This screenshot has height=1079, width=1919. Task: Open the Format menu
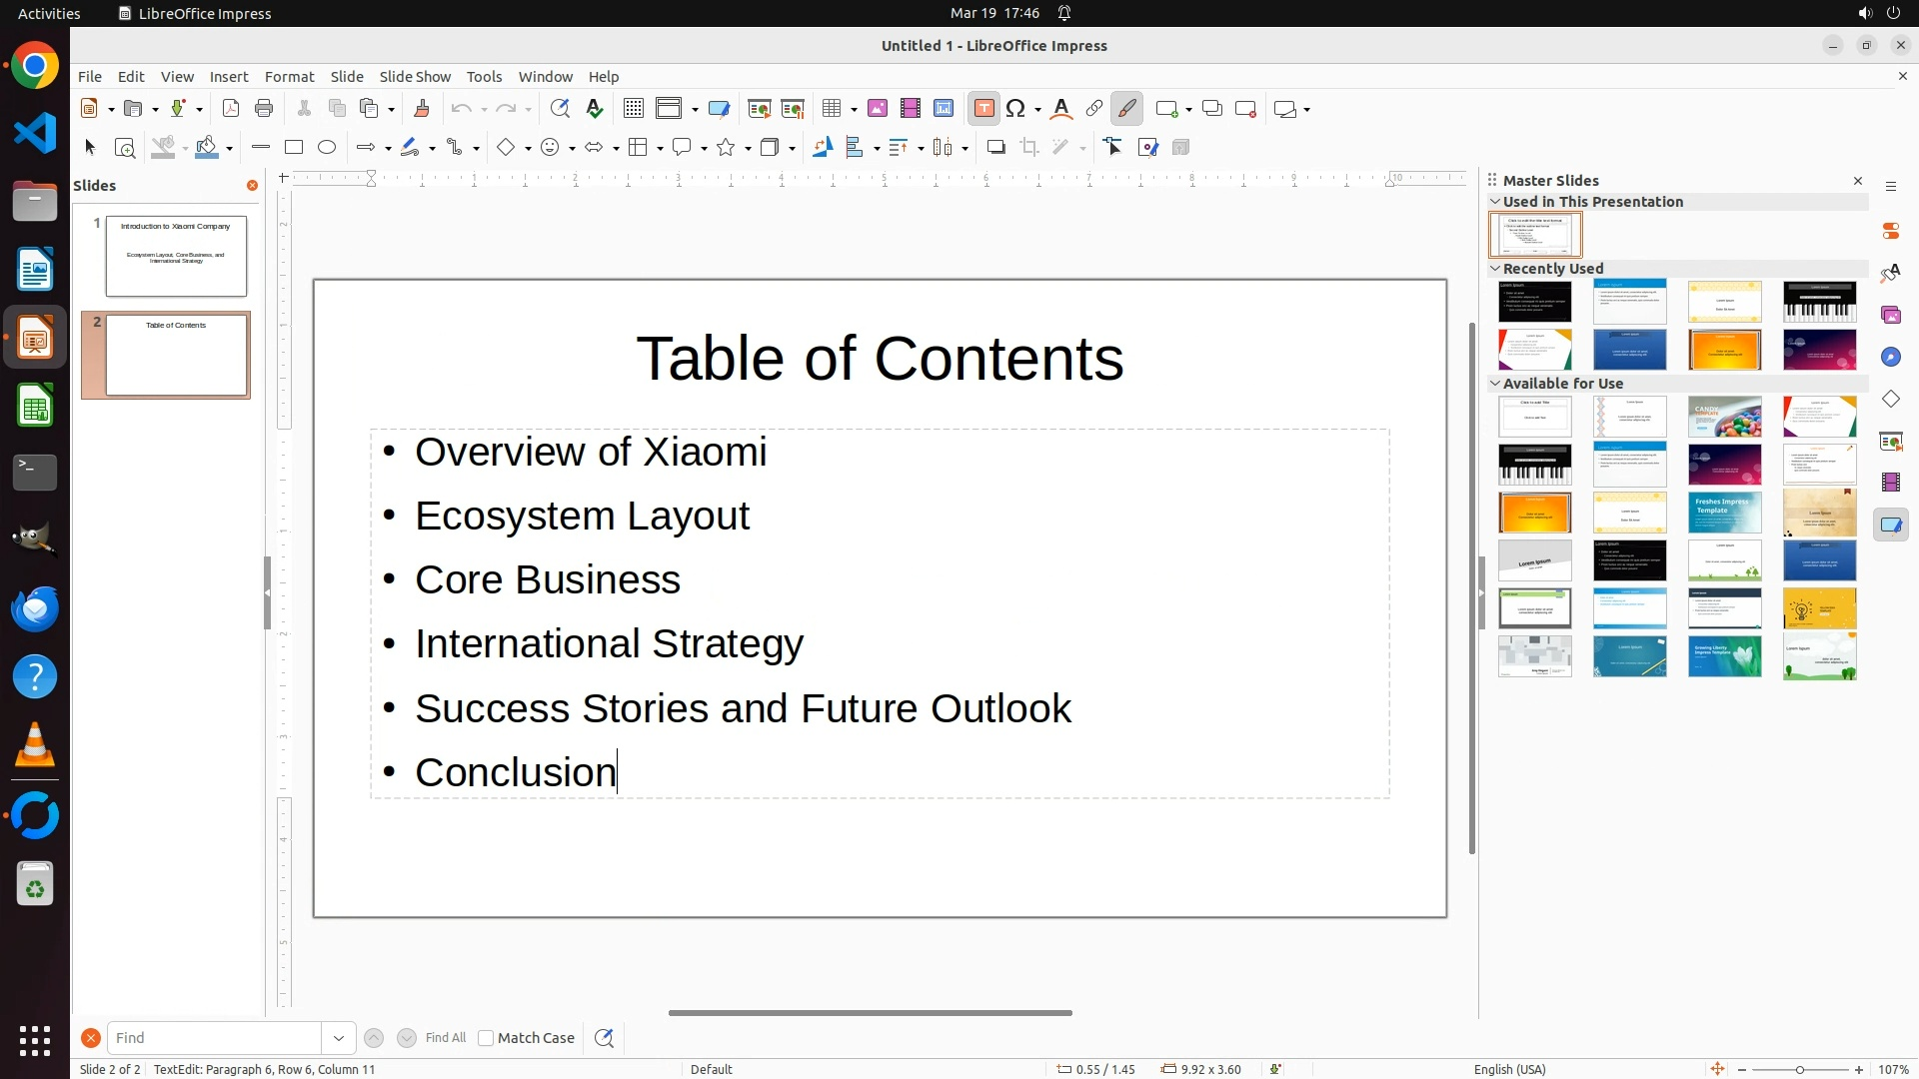289,77
